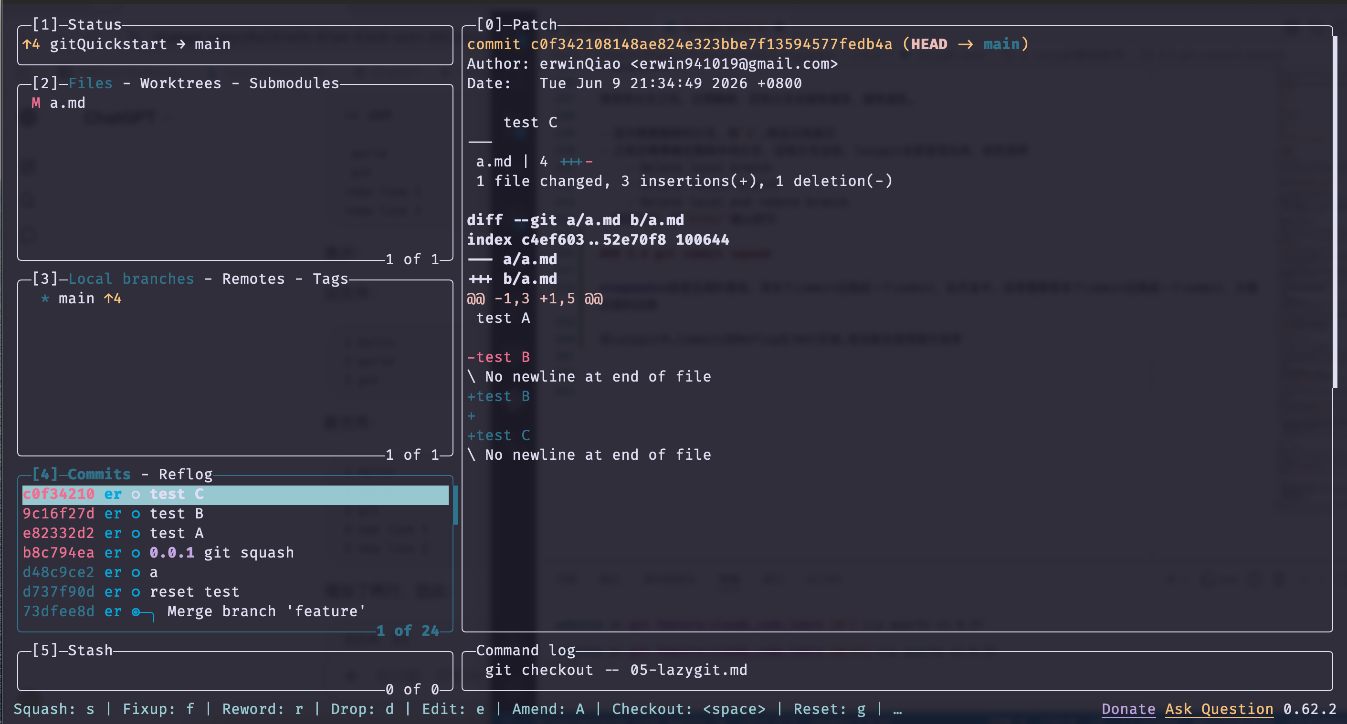The height and width of the screenshot is (724, 1347).
Task: Click graph node circle of git squash commit
Action: pos(136,553)
